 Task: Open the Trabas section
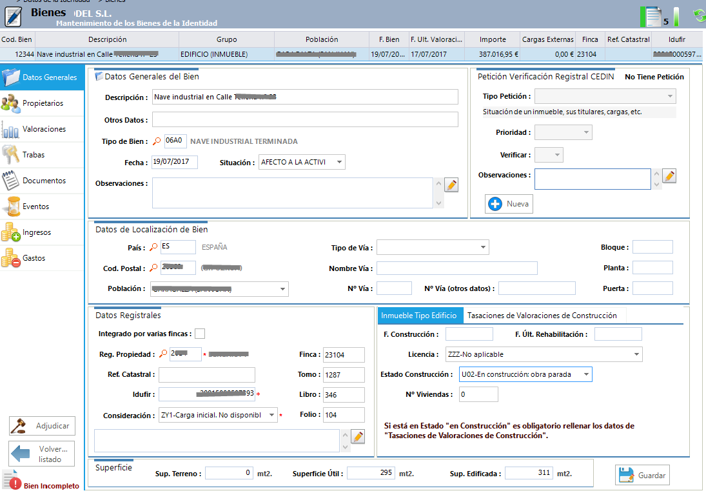pyautogui.click(x=42, y=155)
